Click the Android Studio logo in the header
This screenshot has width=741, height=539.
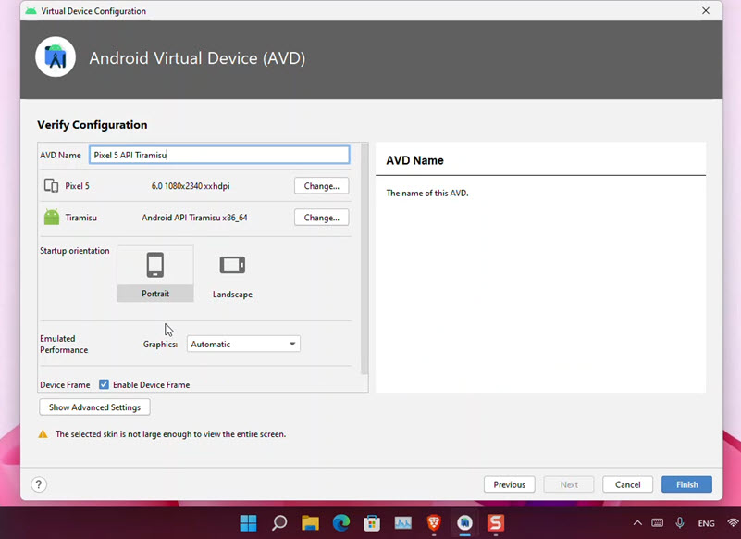(x=56, y=56)
